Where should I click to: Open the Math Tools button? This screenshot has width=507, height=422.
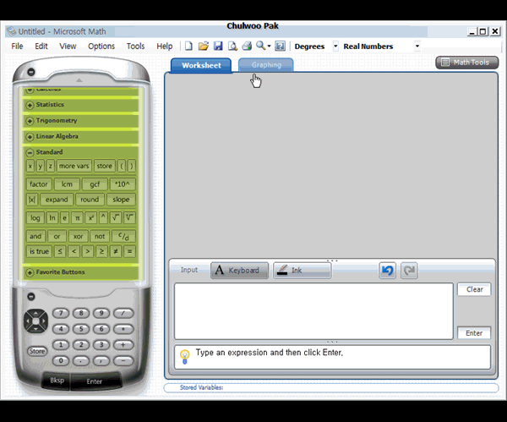[467, 63]
